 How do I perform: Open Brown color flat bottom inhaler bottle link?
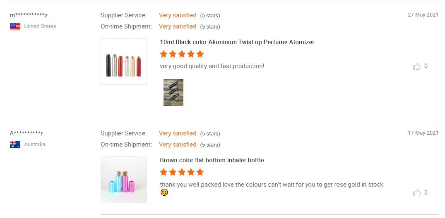point(212,160)
